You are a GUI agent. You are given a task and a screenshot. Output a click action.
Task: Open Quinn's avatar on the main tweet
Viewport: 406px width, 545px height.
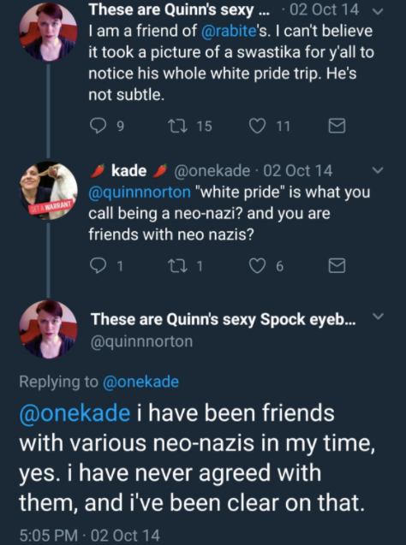pyautogui.click(x=48, y=329)
